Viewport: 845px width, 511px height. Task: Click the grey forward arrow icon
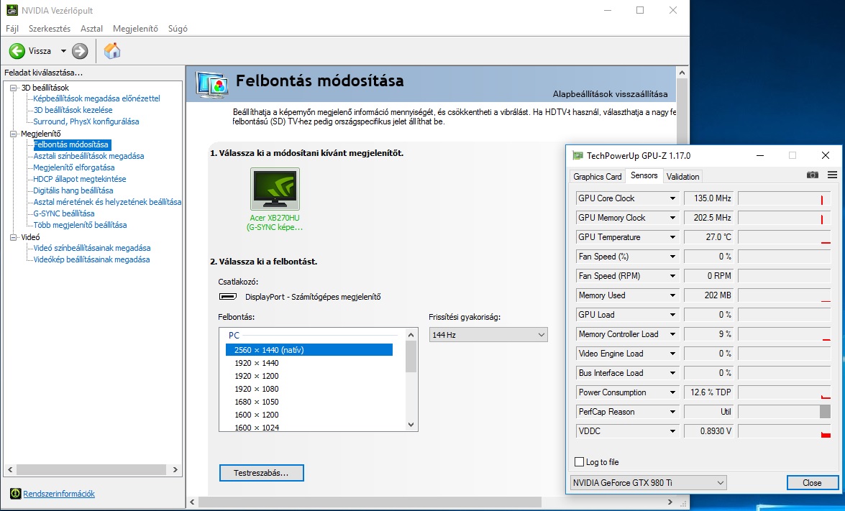80,51
